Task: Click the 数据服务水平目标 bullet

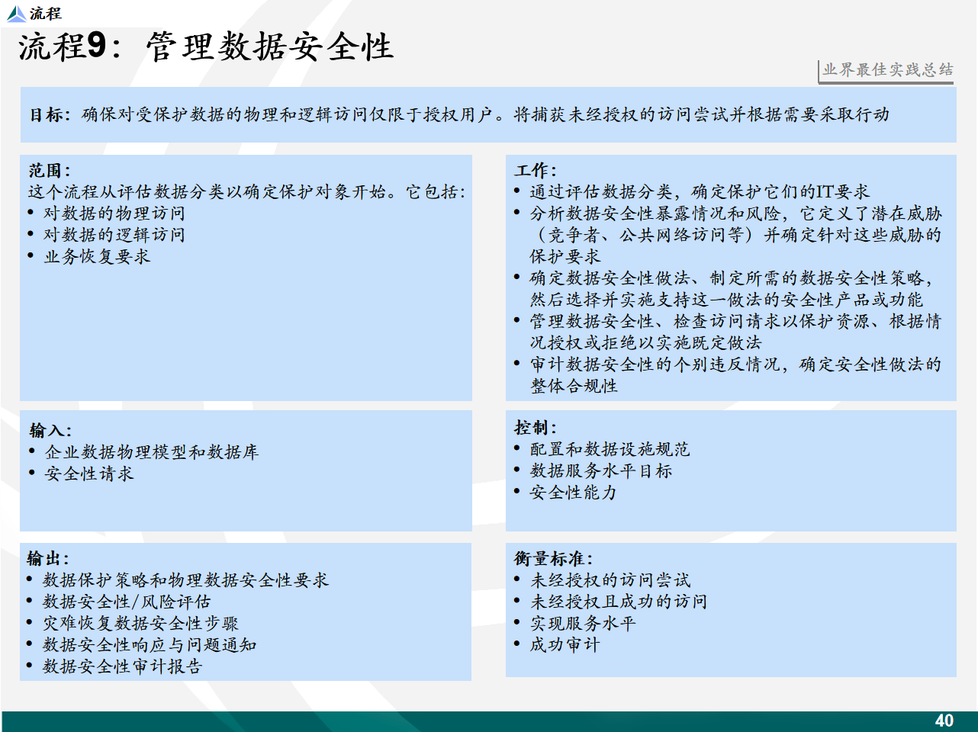Action: (600, 471)
